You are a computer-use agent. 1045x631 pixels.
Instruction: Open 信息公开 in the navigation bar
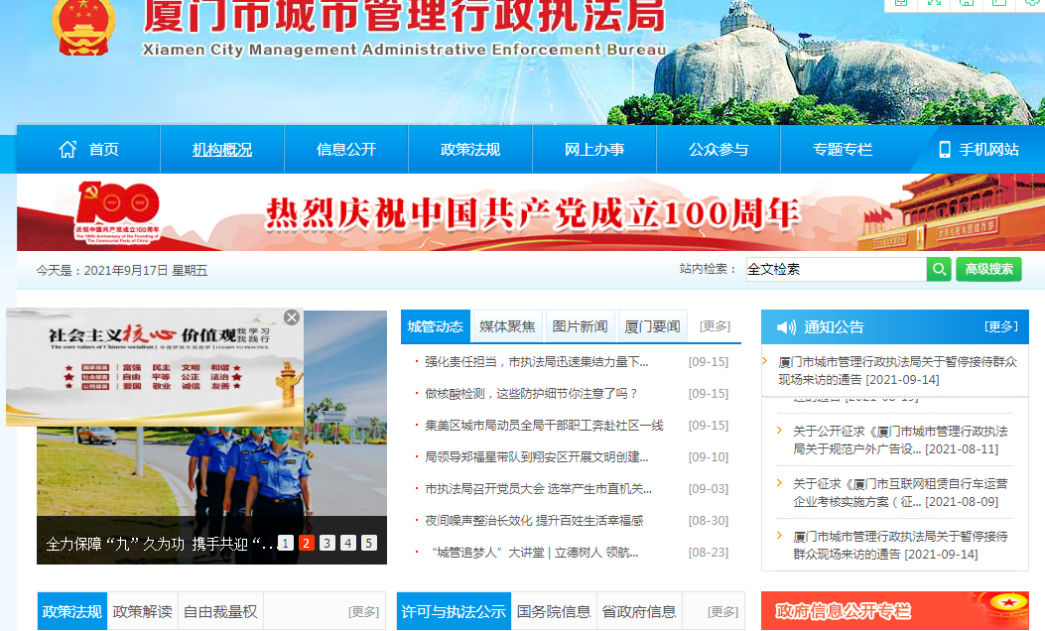click(346, 149)
